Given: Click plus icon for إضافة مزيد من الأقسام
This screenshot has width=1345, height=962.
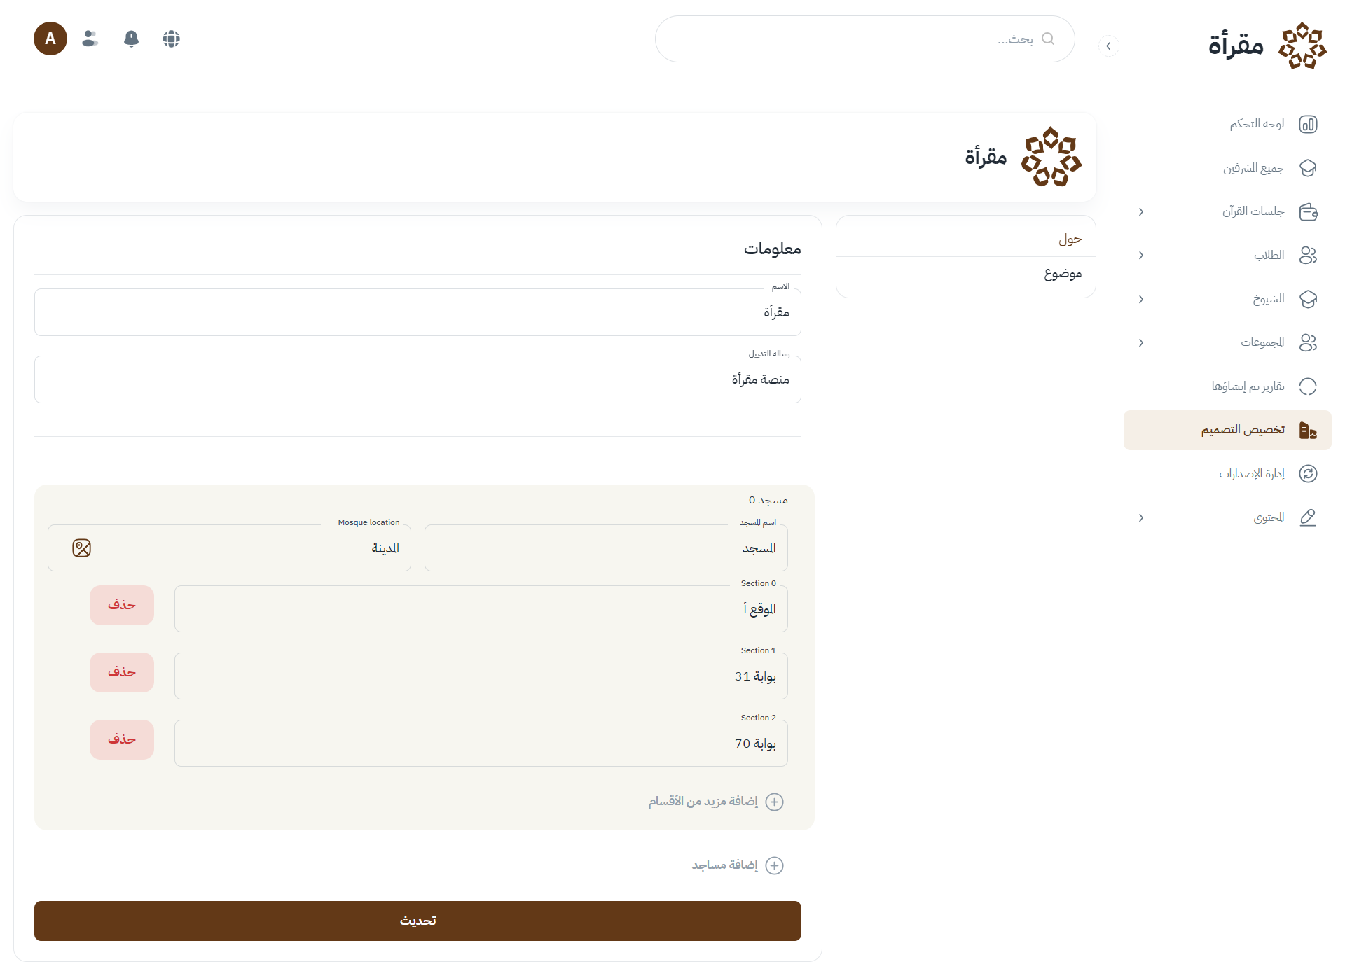Looking at the screenshot, I should click(774, 802).
